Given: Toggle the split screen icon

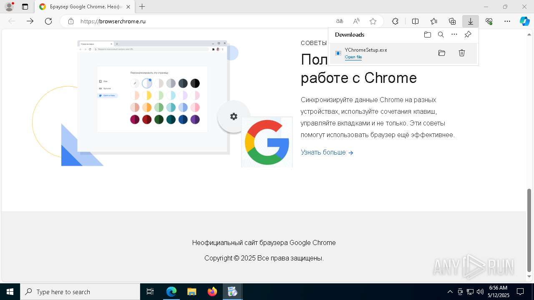Looking at the screenshot, I should [x=416, y=21].
